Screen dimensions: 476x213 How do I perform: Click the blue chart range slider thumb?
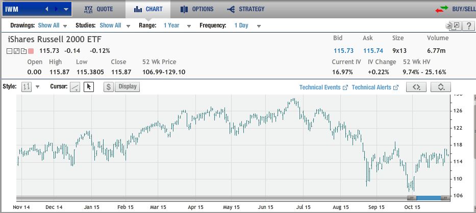tap(429, 198)
